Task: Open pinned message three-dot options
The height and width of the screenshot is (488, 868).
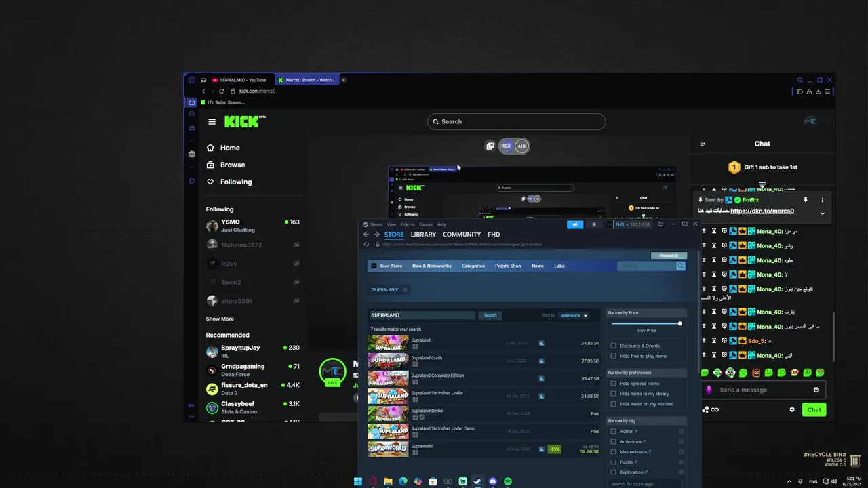Action: pos(823,200)
